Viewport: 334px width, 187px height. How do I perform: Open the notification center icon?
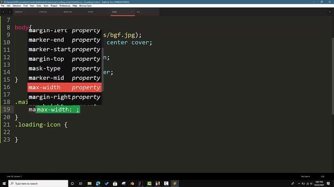coord(328,183)
